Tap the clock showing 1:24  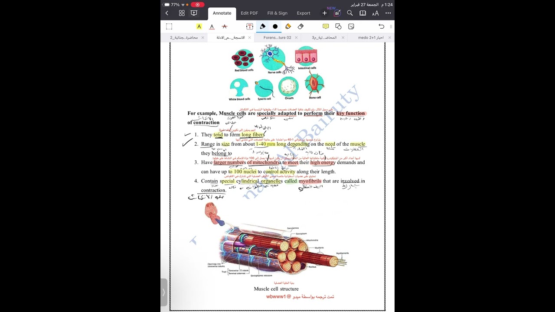[388, 4]
